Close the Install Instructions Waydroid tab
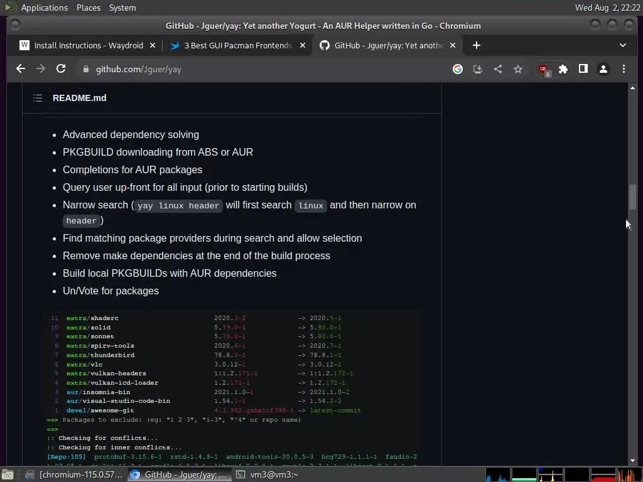Viewport: 643px width, 482px height. tap(153, 45)
